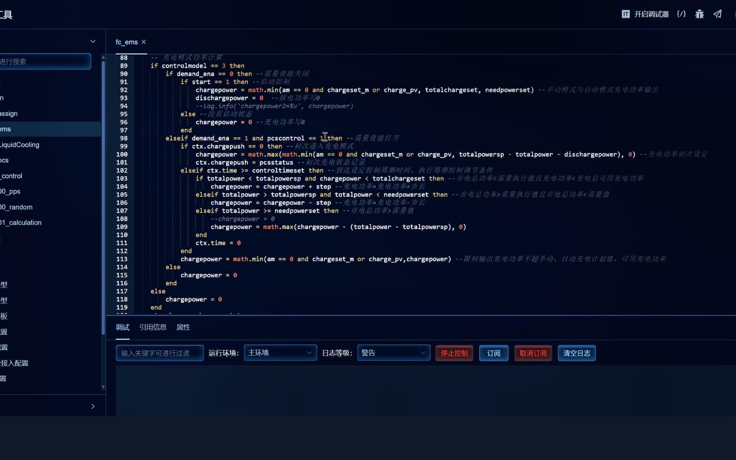Click the bug debug icon
This screenshot has height=460, width=736.
tap(699, 14)
